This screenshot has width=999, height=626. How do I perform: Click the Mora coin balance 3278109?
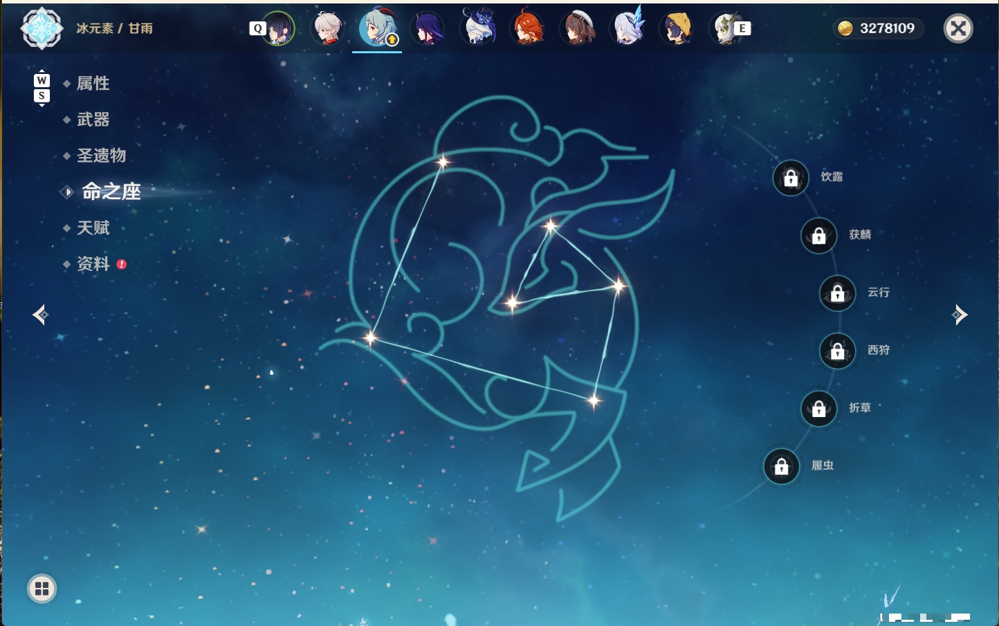coord(877,28)
